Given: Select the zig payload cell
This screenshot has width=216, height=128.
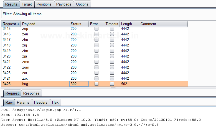Looking at the screenshot, I should [x=24, y=45].
